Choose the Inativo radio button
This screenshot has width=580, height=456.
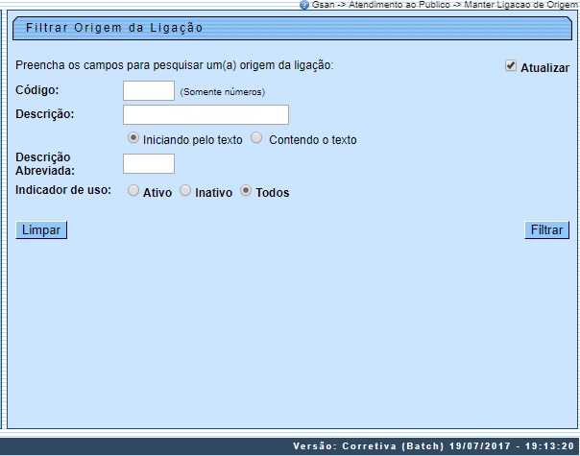pyautogui.click(x=185, y=190)
